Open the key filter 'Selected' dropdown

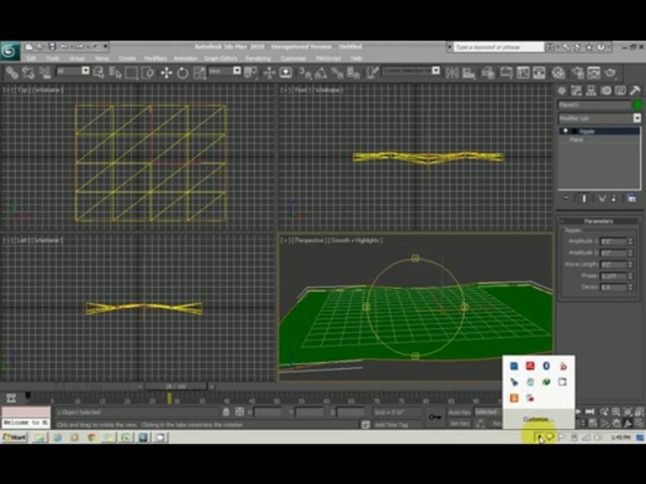[487, 411]
